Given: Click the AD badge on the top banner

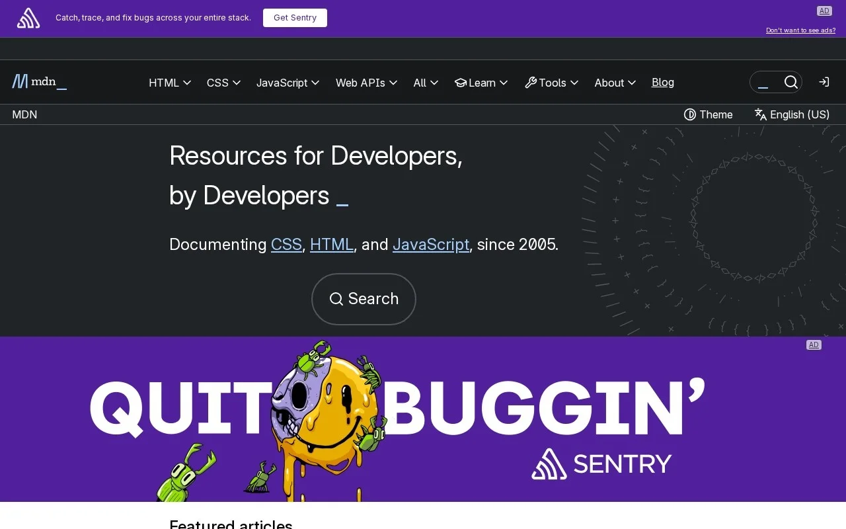Looking at the screenshot, I should tap(824, 11).
